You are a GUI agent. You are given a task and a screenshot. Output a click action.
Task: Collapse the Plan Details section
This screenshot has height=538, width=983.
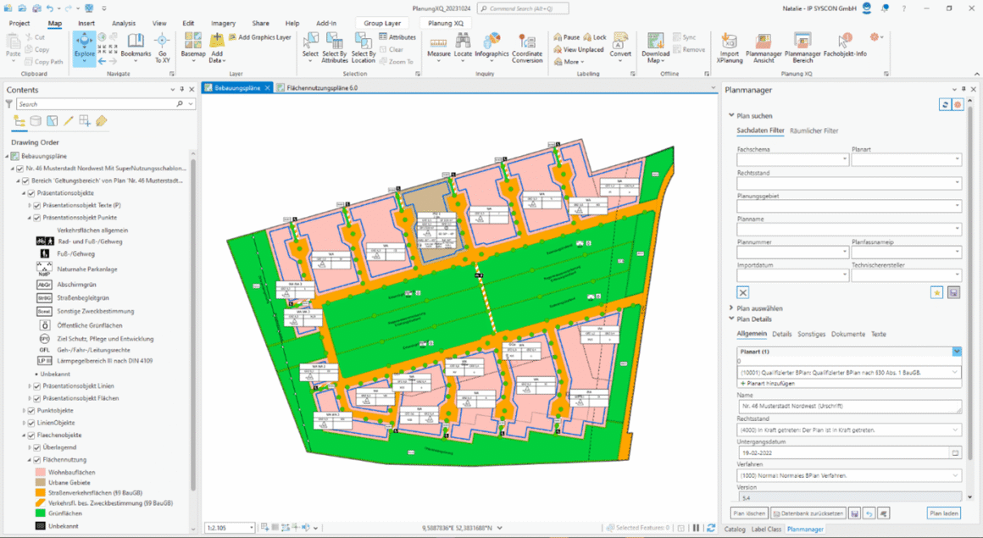[731, 319]
